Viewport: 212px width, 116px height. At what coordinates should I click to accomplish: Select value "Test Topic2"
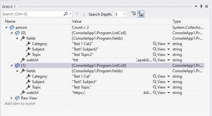(82, 55)
